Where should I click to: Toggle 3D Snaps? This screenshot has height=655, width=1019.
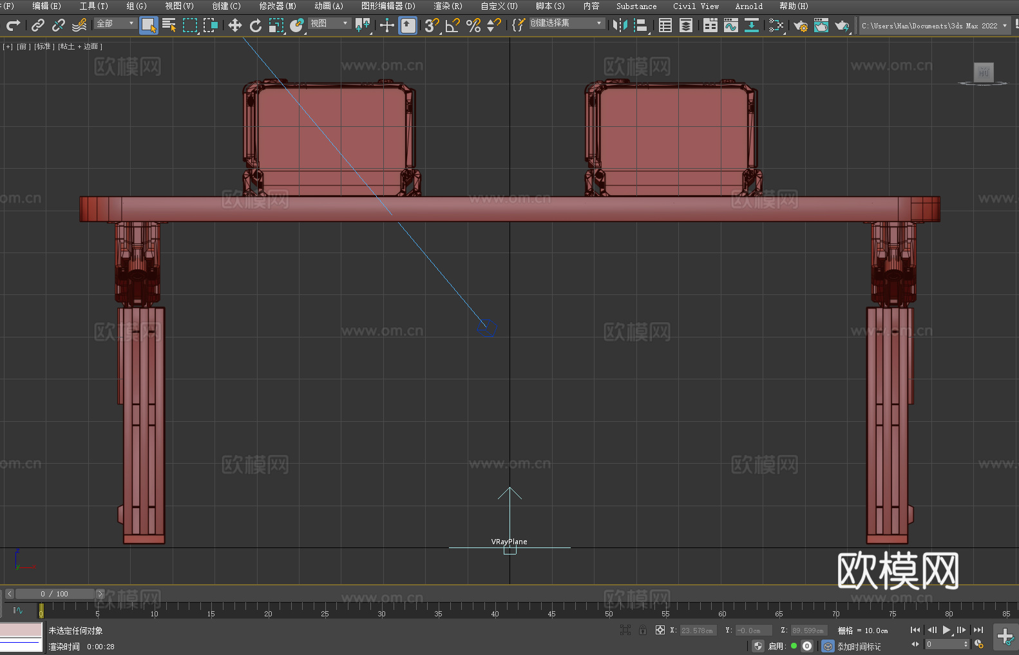coord(432,25)
